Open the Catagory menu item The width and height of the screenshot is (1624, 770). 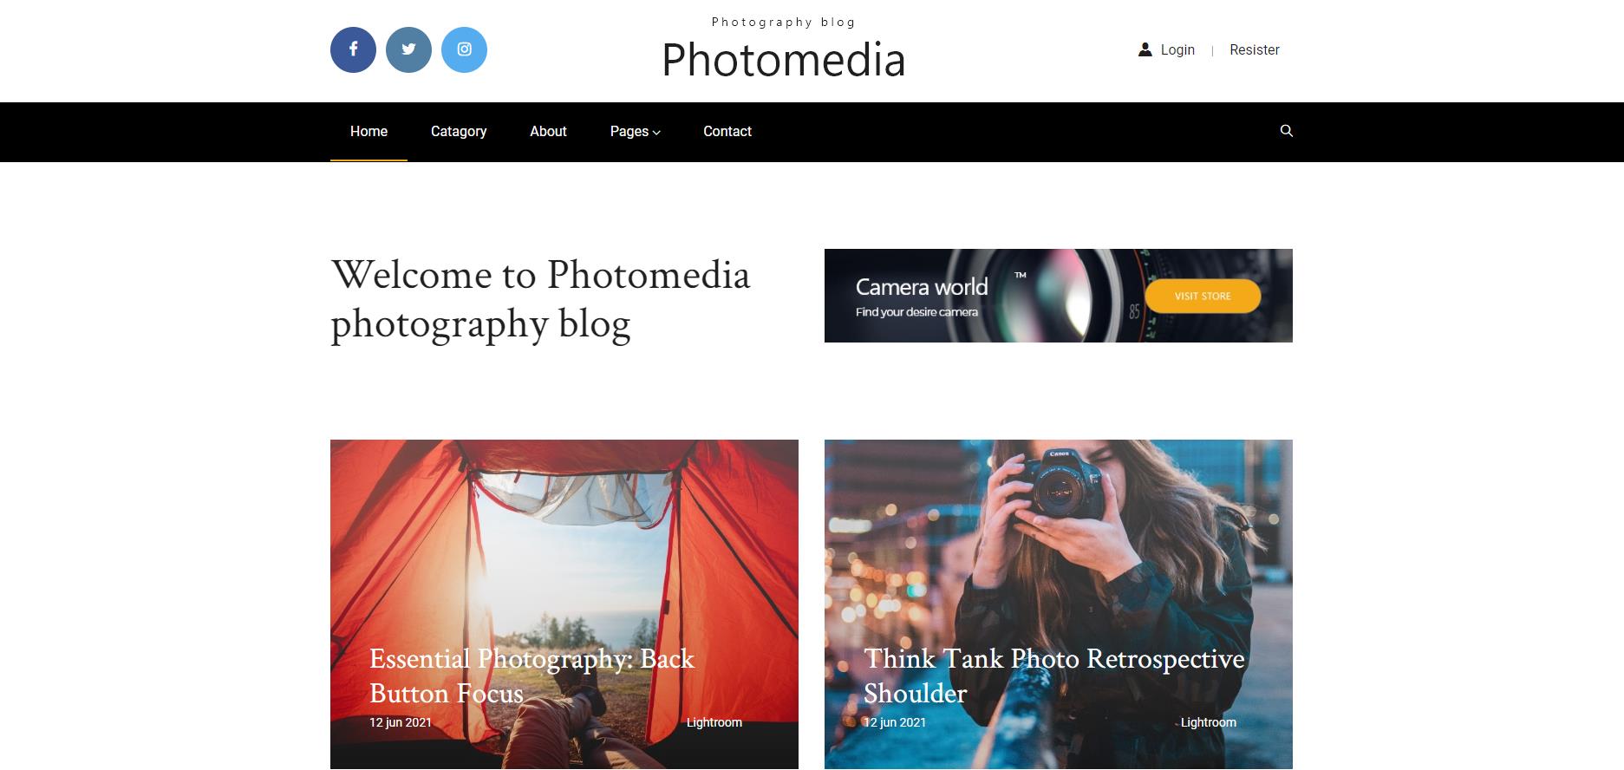(459, 132)
